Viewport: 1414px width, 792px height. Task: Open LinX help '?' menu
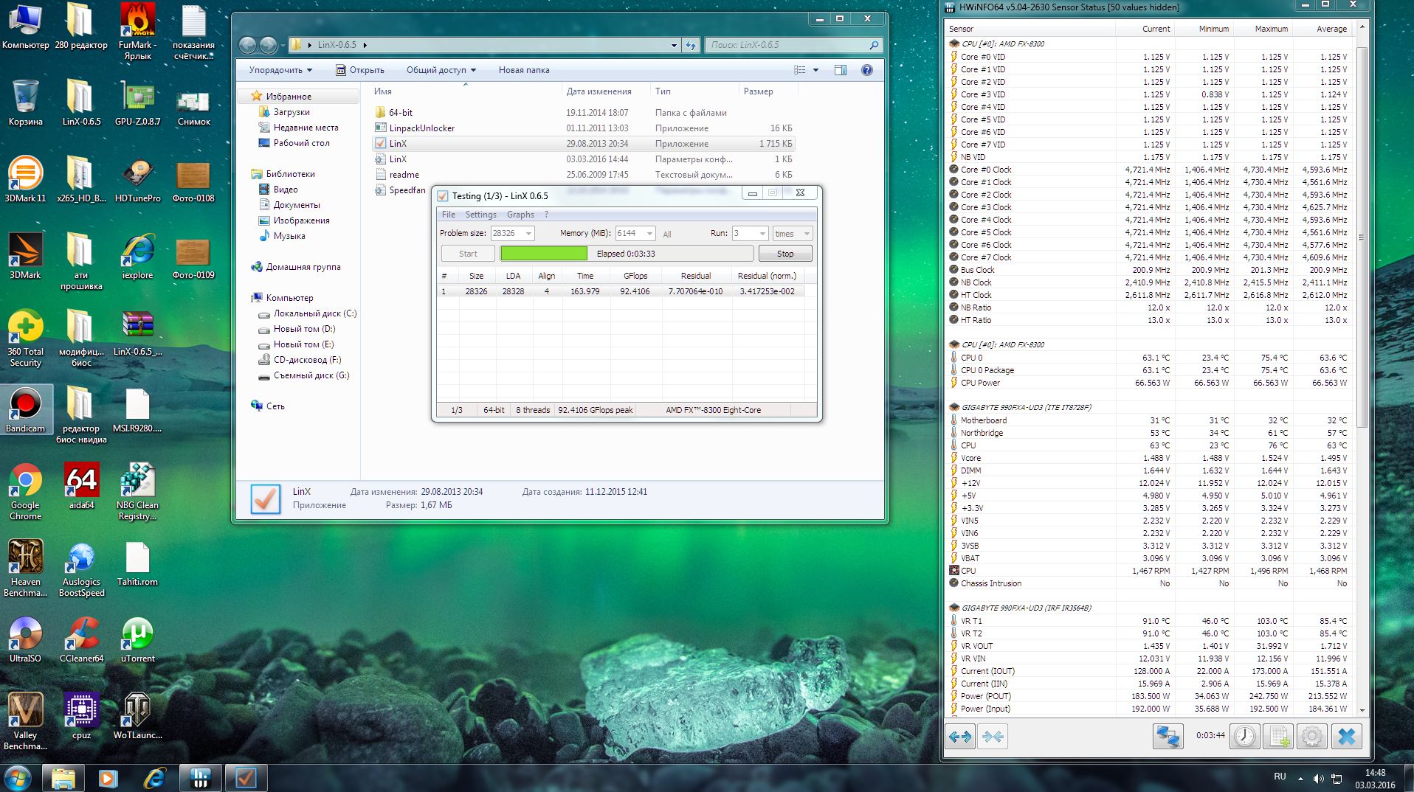coord(546,215)
